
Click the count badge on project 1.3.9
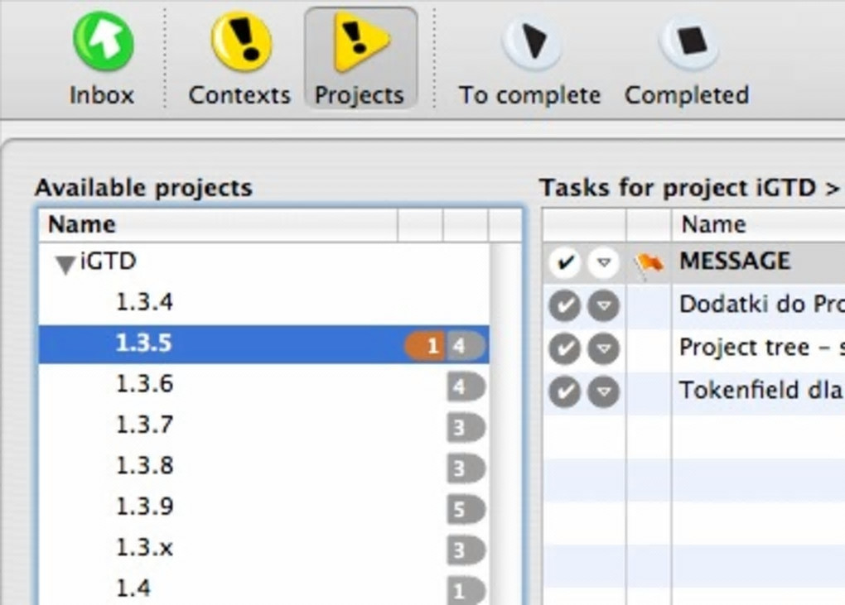(x=465, y=509)
